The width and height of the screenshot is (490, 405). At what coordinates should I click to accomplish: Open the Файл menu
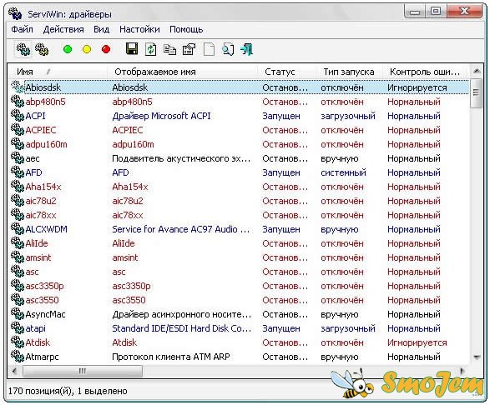[x=22, y=29]
